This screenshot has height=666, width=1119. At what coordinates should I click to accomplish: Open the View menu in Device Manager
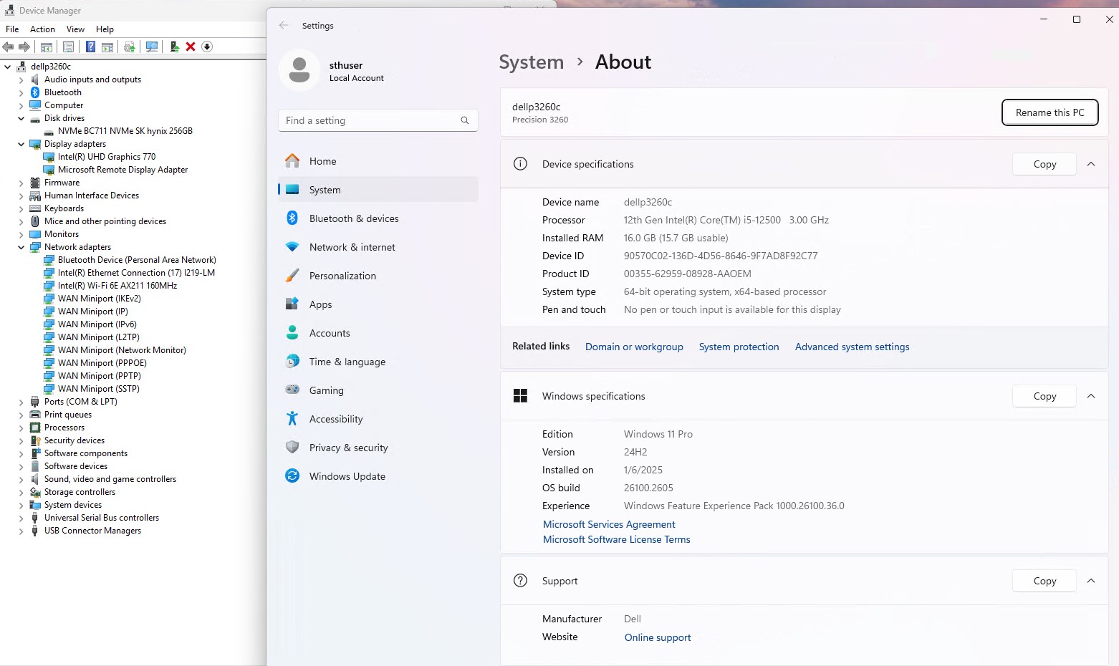pos(75,29)
